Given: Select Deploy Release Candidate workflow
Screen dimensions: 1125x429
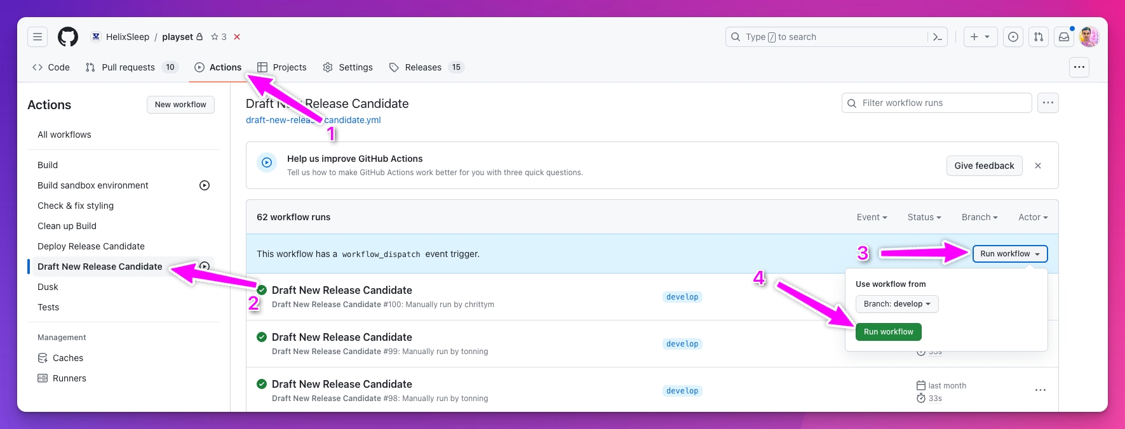Looking at the screenshot, I should (91, 246).
